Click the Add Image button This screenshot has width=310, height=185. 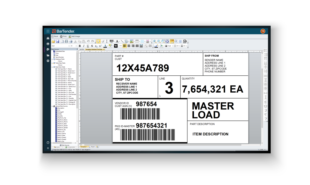click(74, 36)
